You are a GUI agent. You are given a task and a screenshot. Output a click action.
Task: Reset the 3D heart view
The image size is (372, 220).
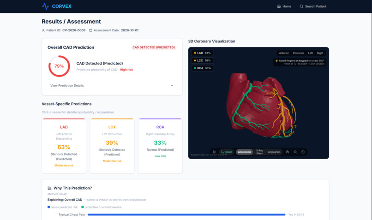pyautogui.click(x=303, y=152)
